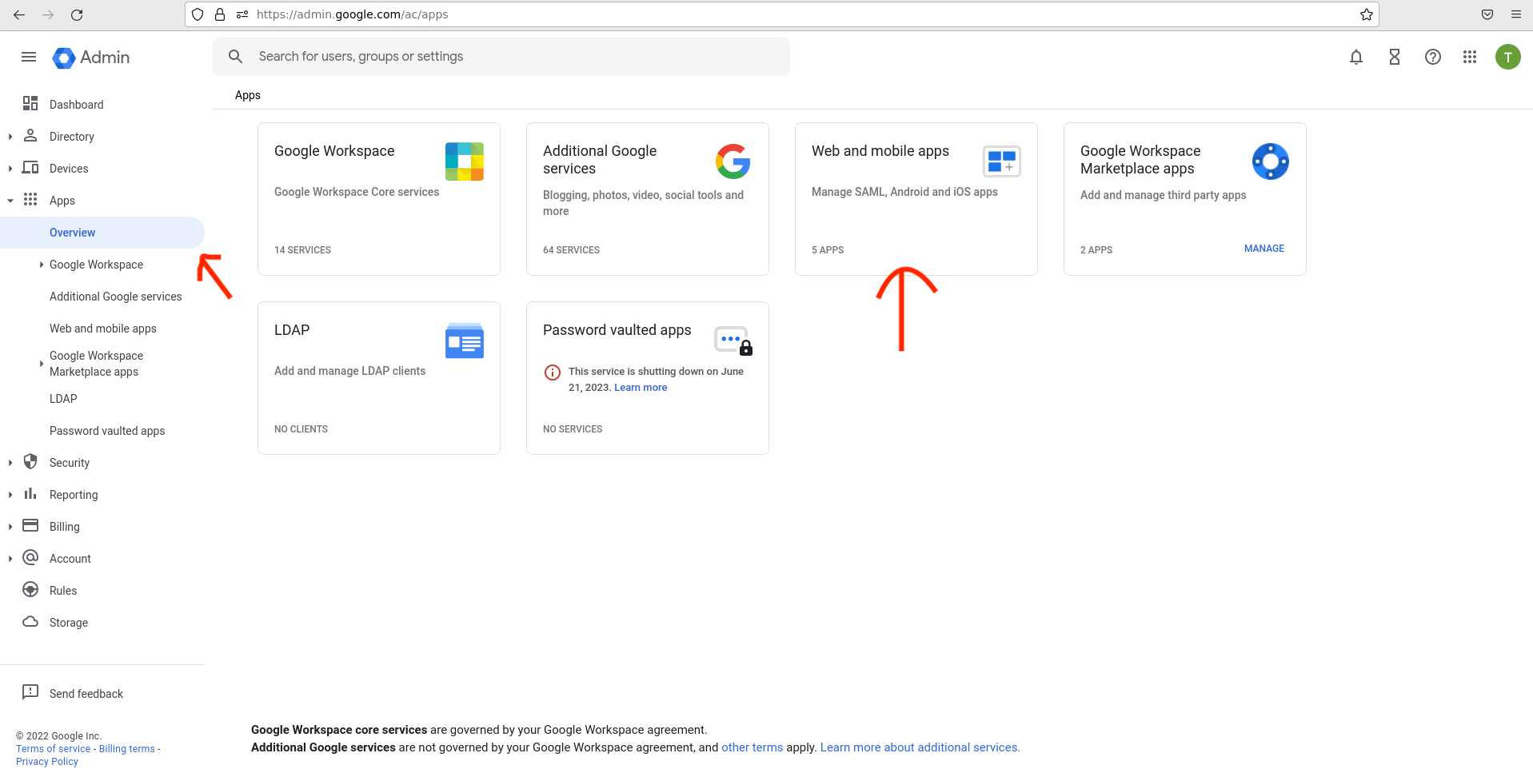
Task: Open notifications bell icon
Action: [x=1356, y=57]
